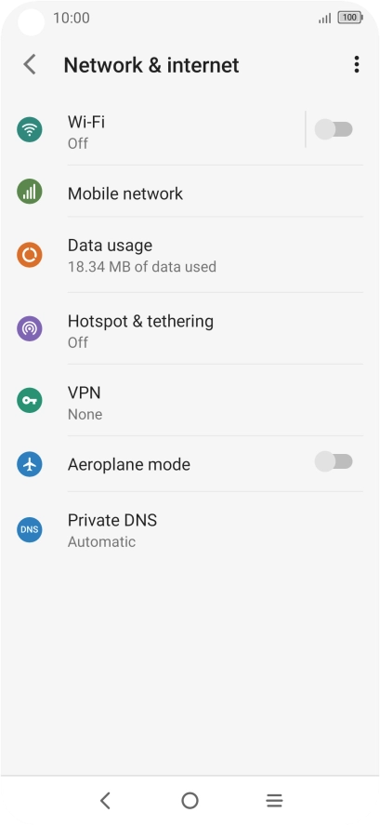This screenshot has width=380, height=826.
Task: Open Mobile network settings
Action: click(x=190, y=193)
